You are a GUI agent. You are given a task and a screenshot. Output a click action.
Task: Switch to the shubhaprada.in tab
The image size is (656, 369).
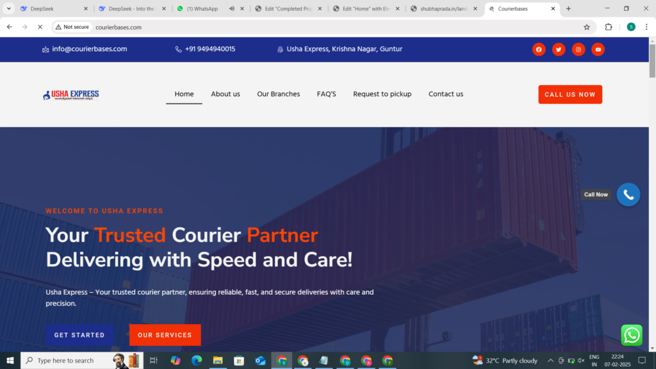pos(444,8)
